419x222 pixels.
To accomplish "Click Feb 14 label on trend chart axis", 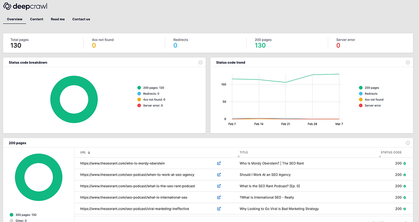I will (259, 124).
